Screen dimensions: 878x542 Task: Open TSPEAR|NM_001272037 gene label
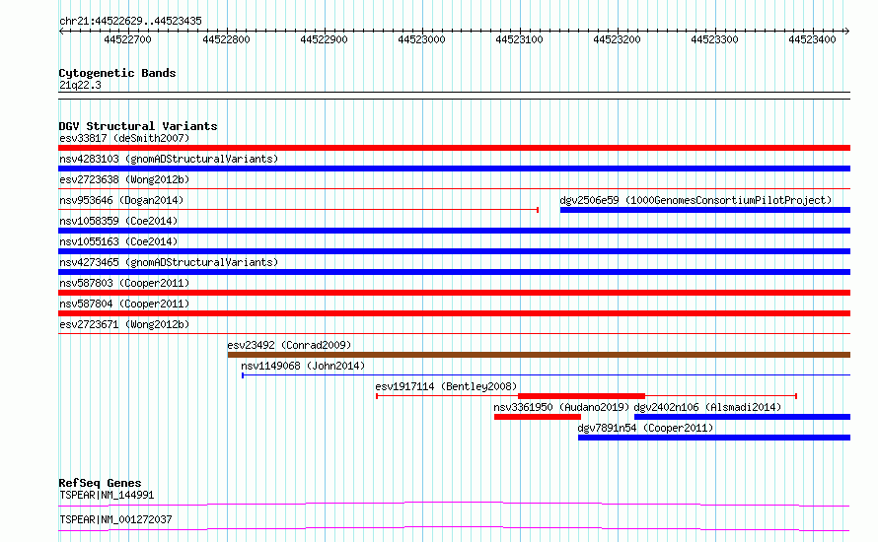pos(115,519)
